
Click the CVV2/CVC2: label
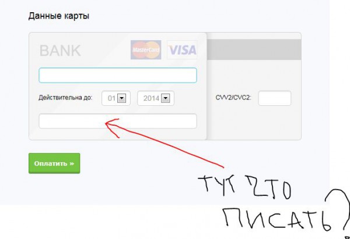click(x=233, y=98)
